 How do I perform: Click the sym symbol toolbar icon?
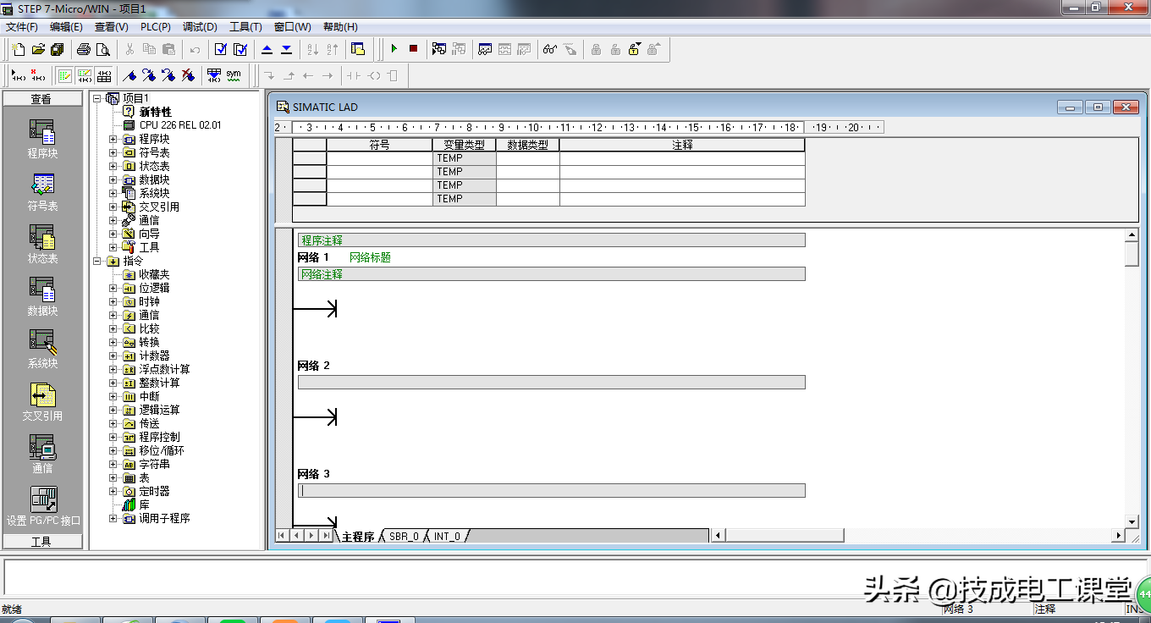click(234, 75)
